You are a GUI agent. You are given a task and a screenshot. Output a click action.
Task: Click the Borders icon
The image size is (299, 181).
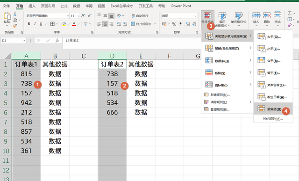pyautogui.click(x=52, y=24)
